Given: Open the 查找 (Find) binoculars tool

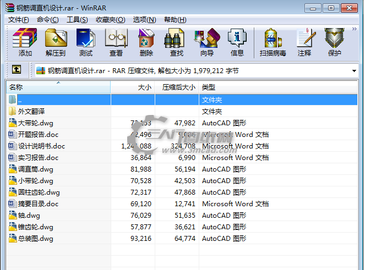Looking at the screenshot, I should pos(177,42).
